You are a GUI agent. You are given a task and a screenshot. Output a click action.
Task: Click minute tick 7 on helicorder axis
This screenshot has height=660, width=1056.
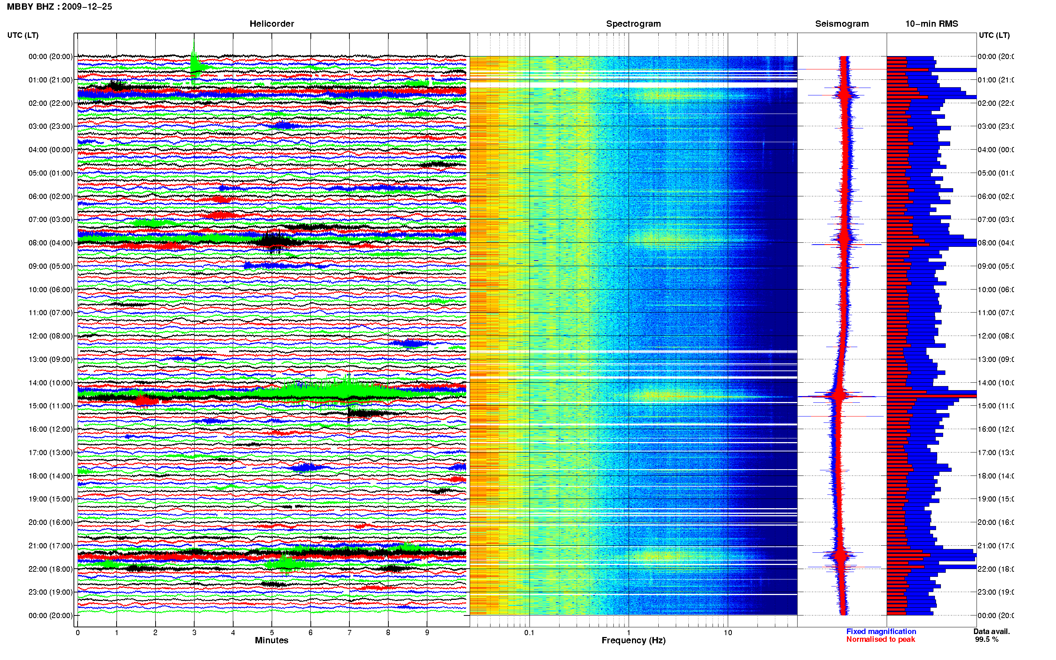point(349,633)
